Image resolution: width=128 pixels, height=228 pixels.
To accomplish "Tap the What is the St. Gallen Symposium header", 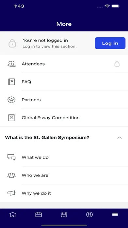I will point(64,138).
